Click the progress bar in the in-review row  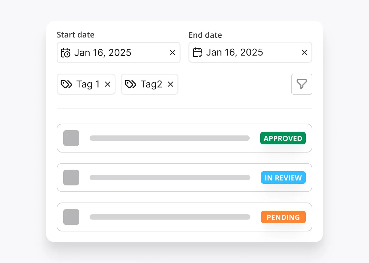pos(170,178)
